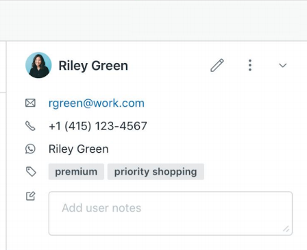Click the WhatsApp name Riley Green
This screenshot has width=307, height=250.
[79, 149]
